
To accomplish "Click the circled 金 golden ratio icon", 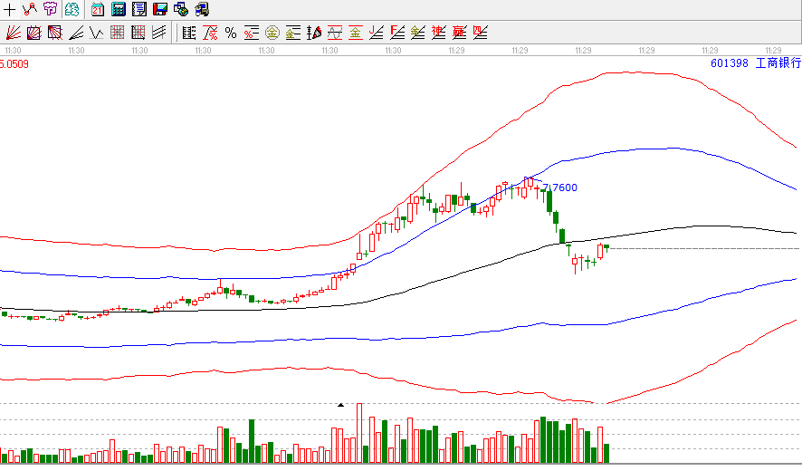I will [x=272, y=33].
